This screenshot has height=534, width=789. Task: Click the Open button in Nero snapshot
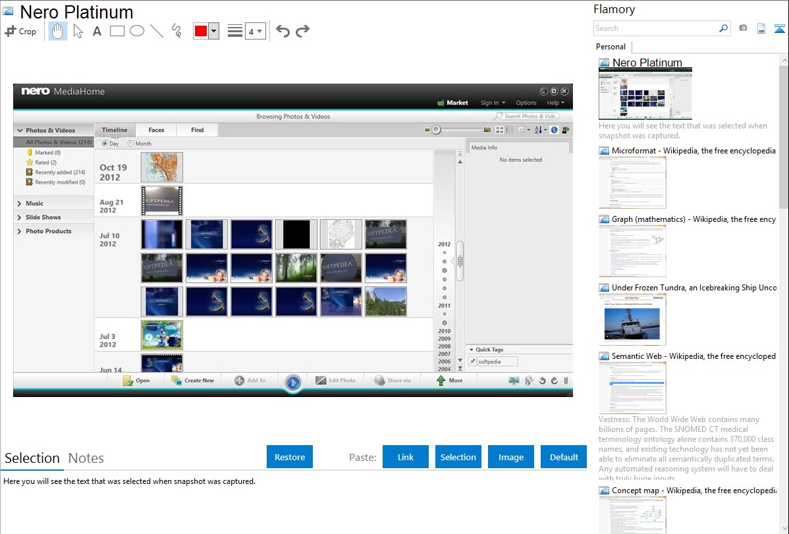136,381
